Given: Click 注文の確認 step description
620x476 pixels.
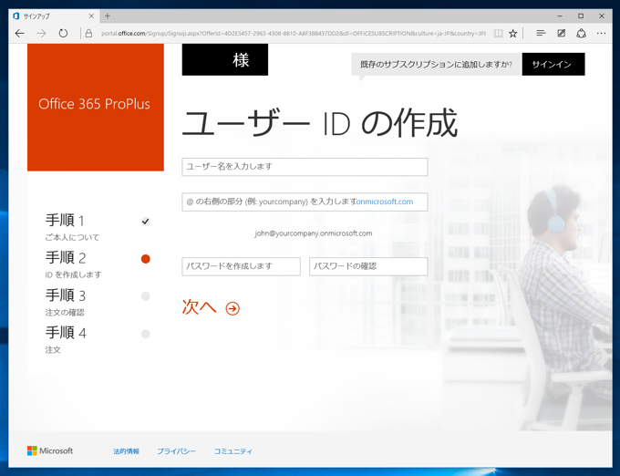Looking at the screenshot, I should click(x=65, y=313).
